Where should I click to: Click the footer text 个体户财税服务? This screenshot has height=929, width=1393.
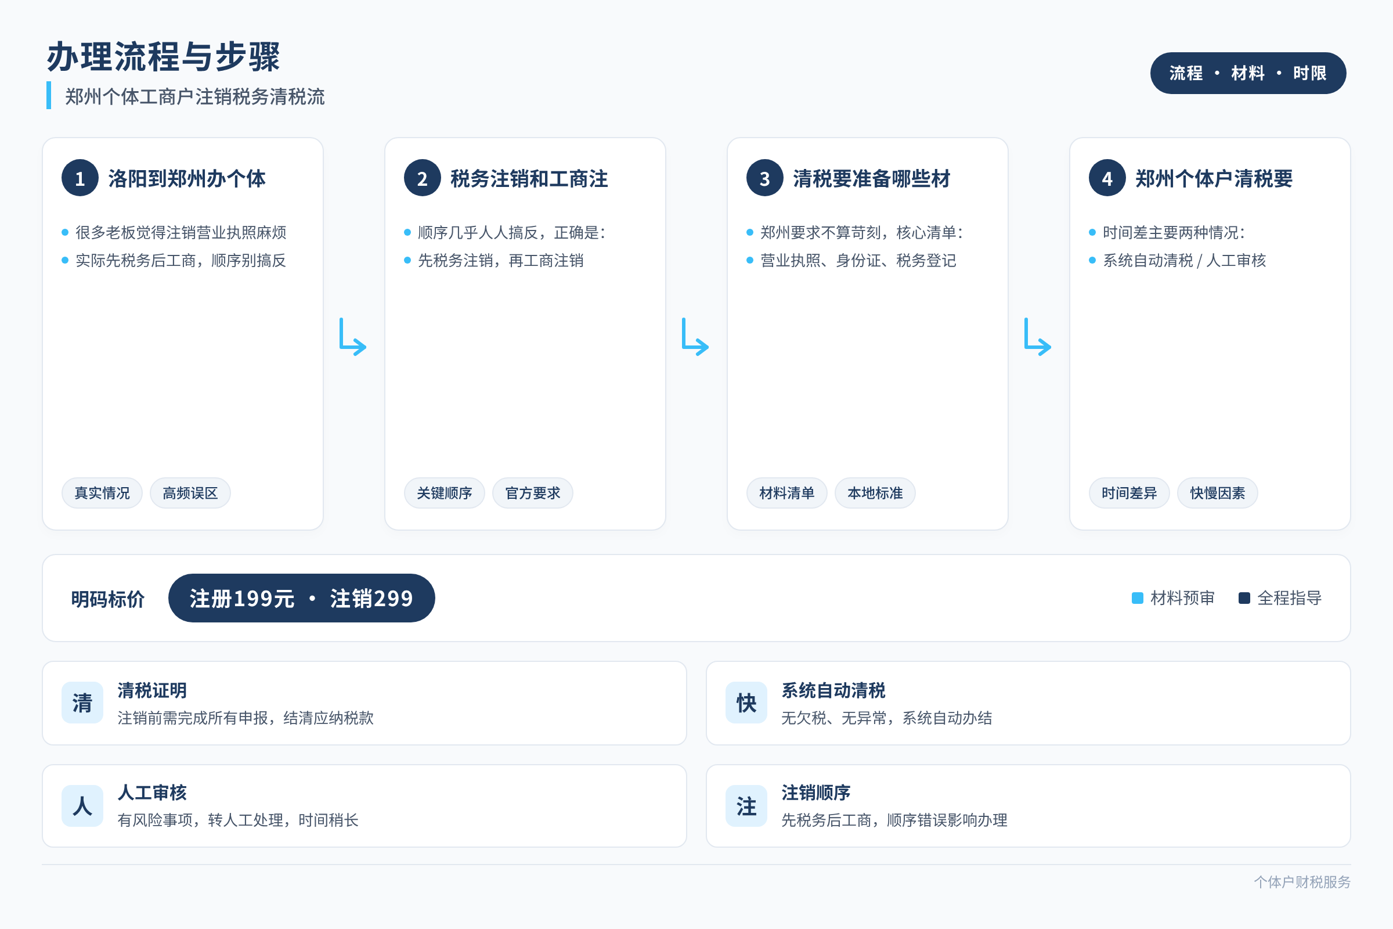pyautogui.click(x=1302, y=882)
